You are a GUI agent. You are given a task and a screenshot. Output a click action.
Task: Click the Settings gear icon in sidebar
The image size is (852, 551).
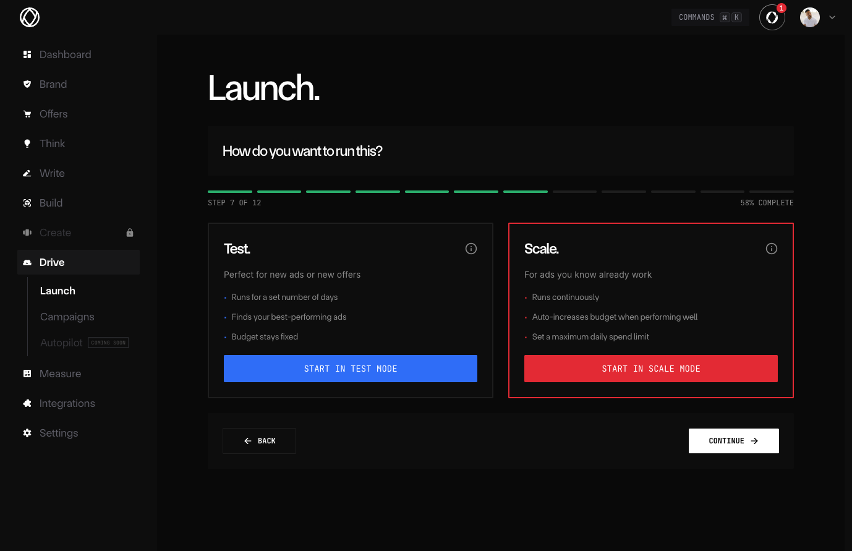click(x=27, y=433)
